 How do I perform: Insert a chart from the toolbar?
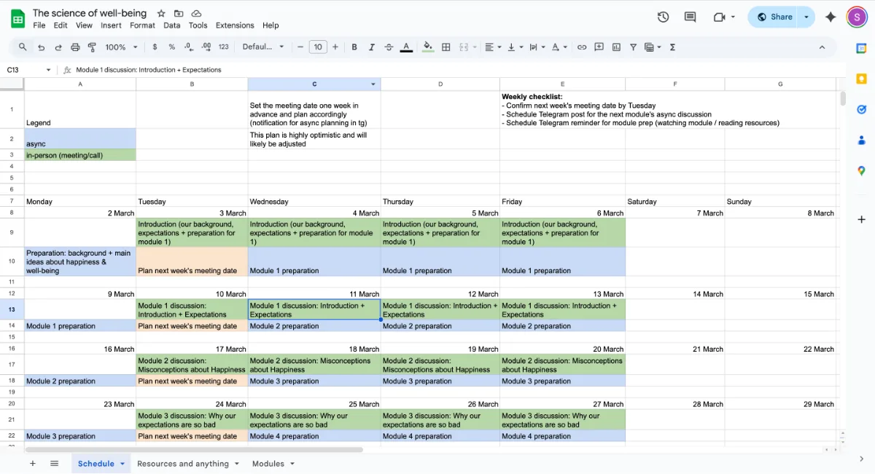pyautogui.click(x=616, y=47)
